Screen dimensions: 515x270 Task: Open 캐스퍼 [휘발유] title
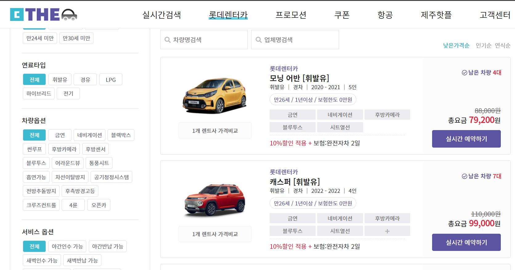[295, 182]
